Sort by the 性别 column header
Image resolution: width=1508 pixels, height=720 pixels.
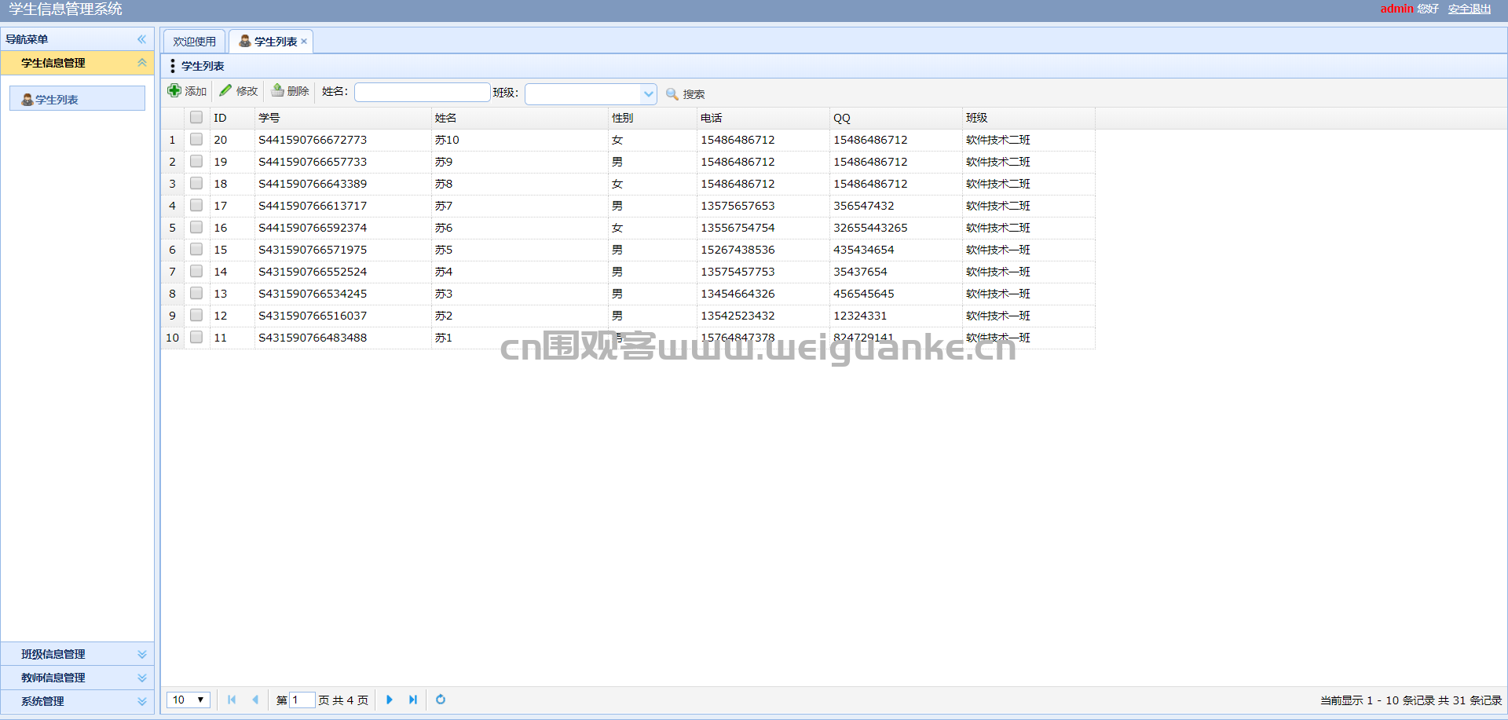652,118
